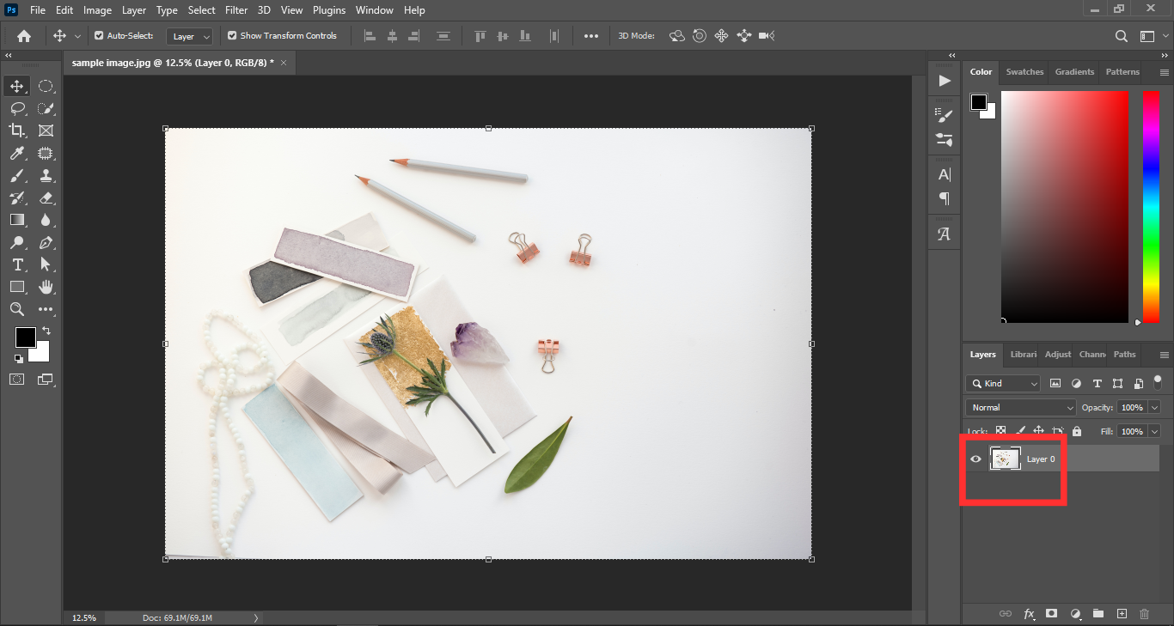Expand the Opacity value dropdown
Image resolution: width=1174 pixels, height=626 pixels.
coord(1154,408)
